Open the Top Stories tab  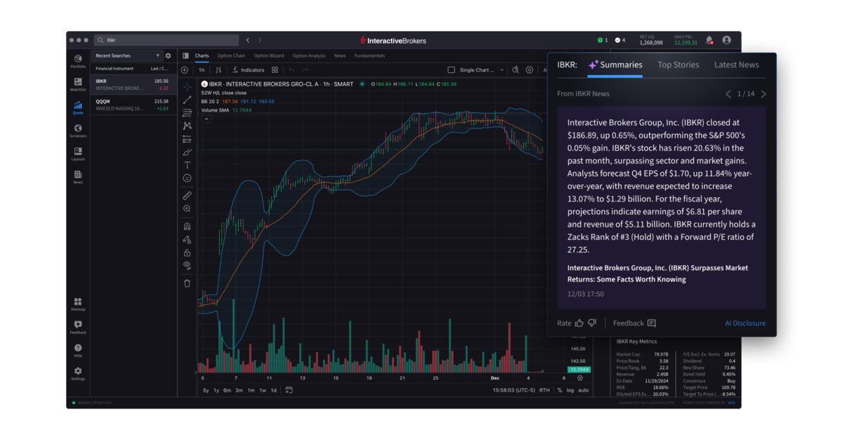click(x=679, y=65)
